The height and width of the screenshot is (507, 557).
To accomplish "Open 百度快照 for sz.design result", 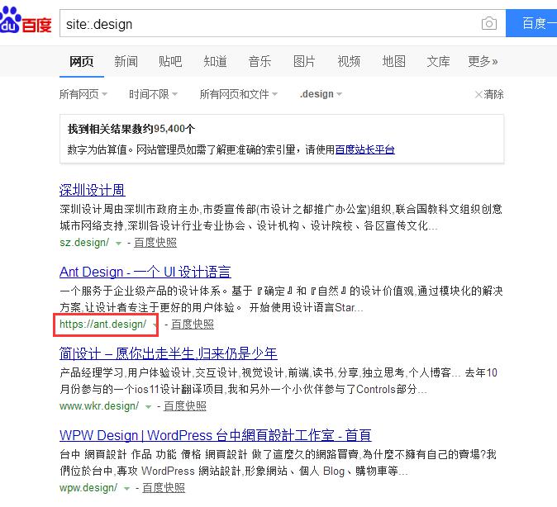I will 155,243.
